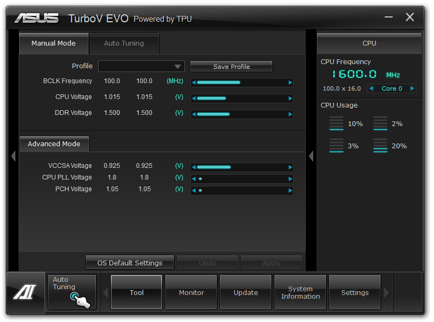Open the Settings menu
Viewport: 434px width, 322px height.
point(355,292)
